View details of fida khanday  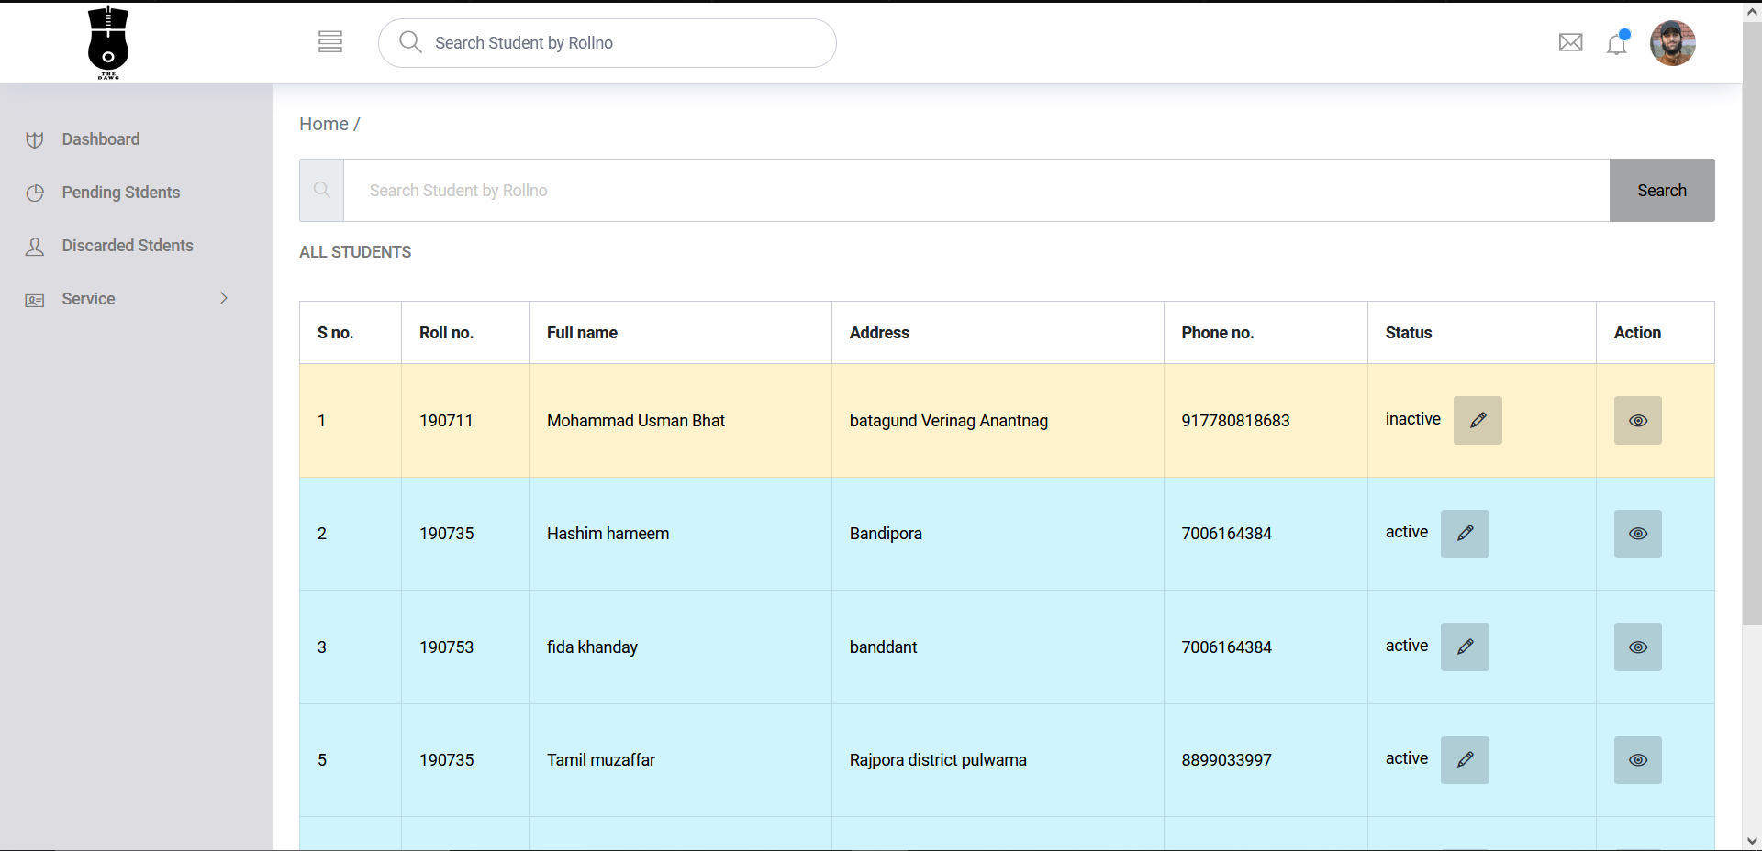click(x=1638, y=647)
